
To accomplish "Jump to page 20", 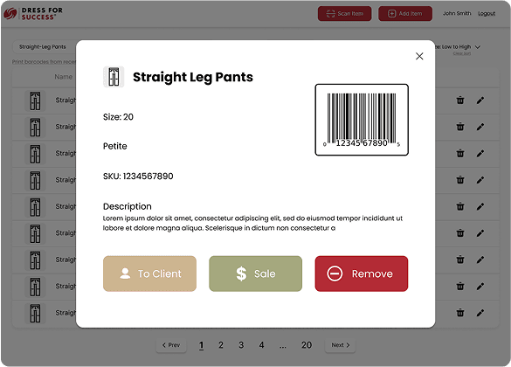I will coord(307,345).
